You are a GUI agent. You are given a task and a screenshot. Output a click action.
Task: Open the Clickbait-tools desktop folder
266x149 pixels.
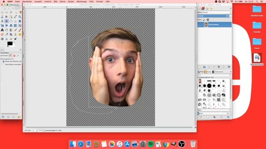tap(257, 11)
